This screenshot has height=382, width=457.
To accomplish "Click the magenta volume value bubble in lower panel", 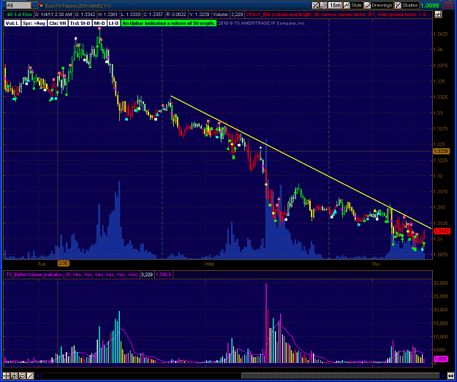I will [440, 359].
